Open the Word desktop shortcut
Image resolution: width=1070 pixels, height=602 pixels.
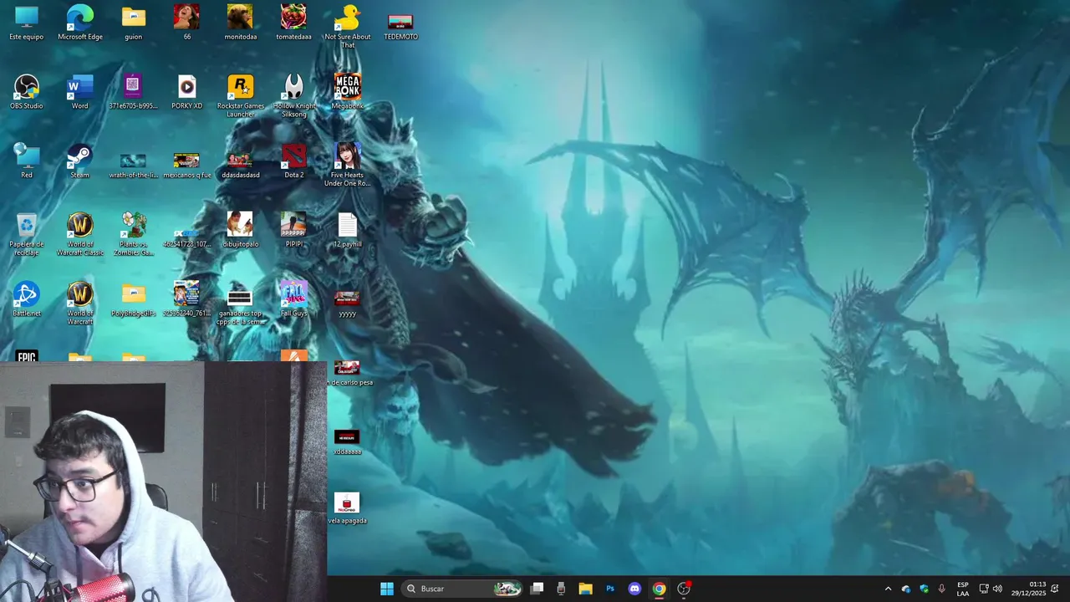[80, 92]
